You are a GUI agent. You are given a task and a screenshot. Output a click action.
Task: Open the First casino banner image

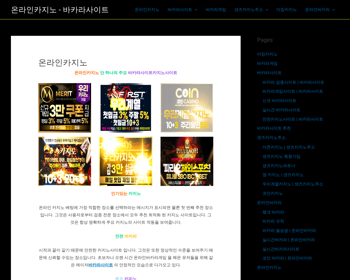126,108
